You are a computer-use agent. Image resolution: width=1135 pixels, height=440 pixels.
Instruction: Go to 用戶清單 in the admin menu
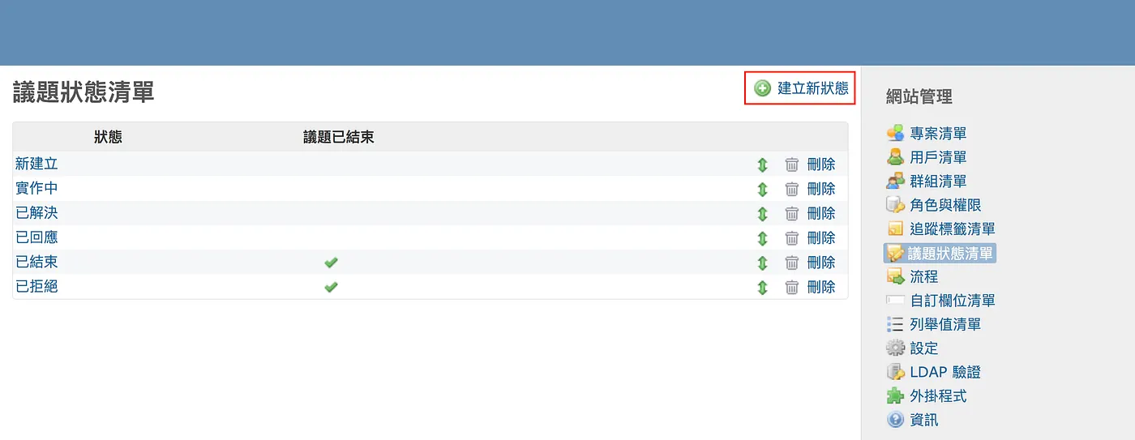pos(938,157)
